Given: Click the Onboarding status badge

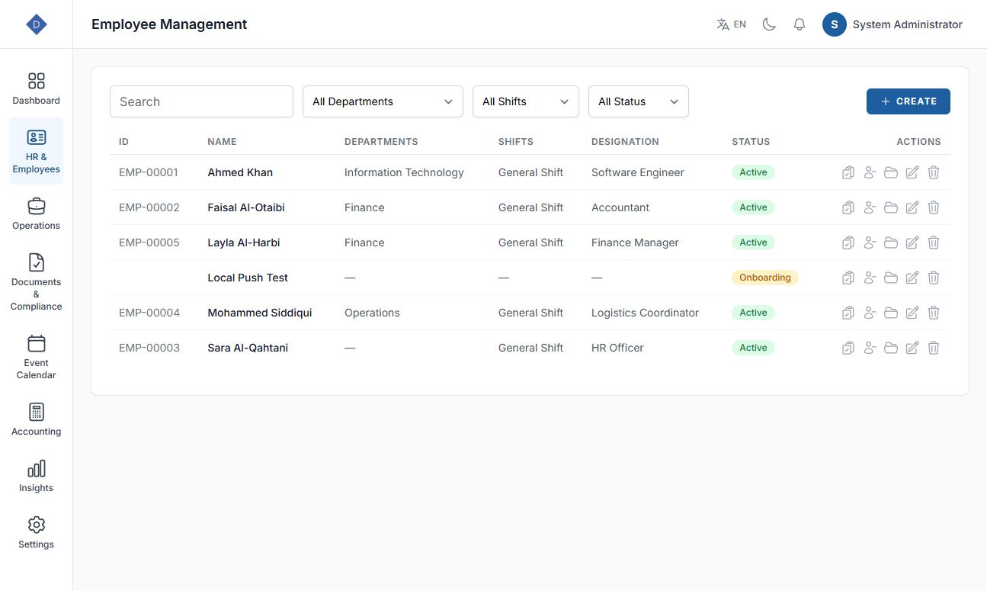Looking at the screenshot, I should pyautogui.click(x=764, y=278).
